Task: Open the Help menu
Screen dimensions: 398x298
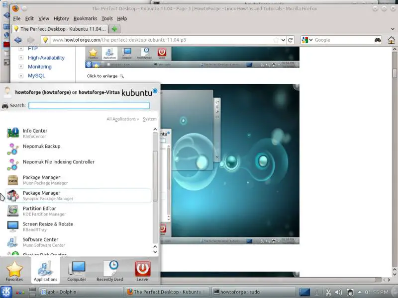Action: pyautogui.click(x=122, y=18)
